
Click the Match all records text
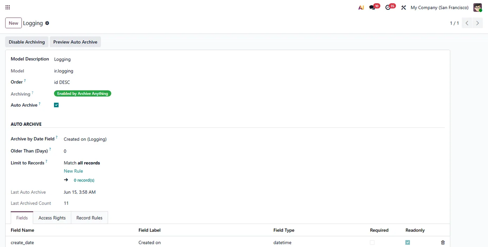coord(82,163)
